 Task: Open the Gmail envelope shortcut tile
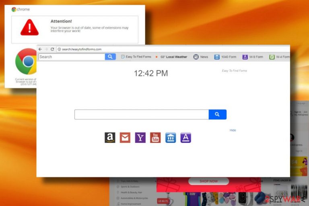click(125, 138)
